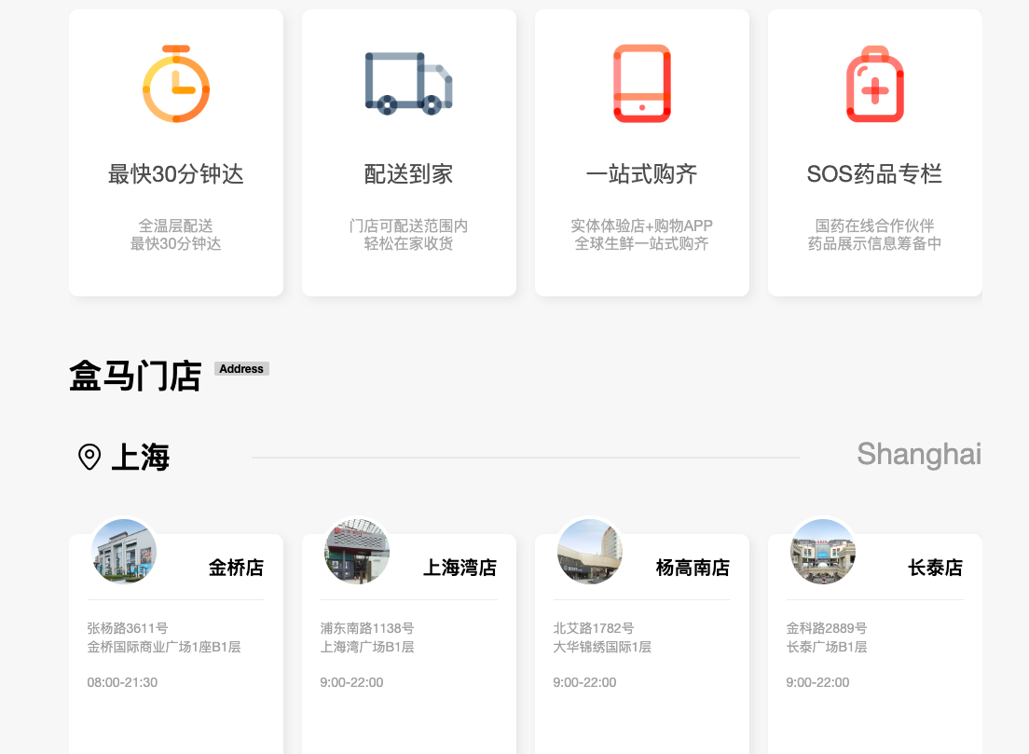Viewport: 1029px width, 754px height.
Task: Click the 08:00-21:30 opening hours
Action: click(x=122, y=682)
